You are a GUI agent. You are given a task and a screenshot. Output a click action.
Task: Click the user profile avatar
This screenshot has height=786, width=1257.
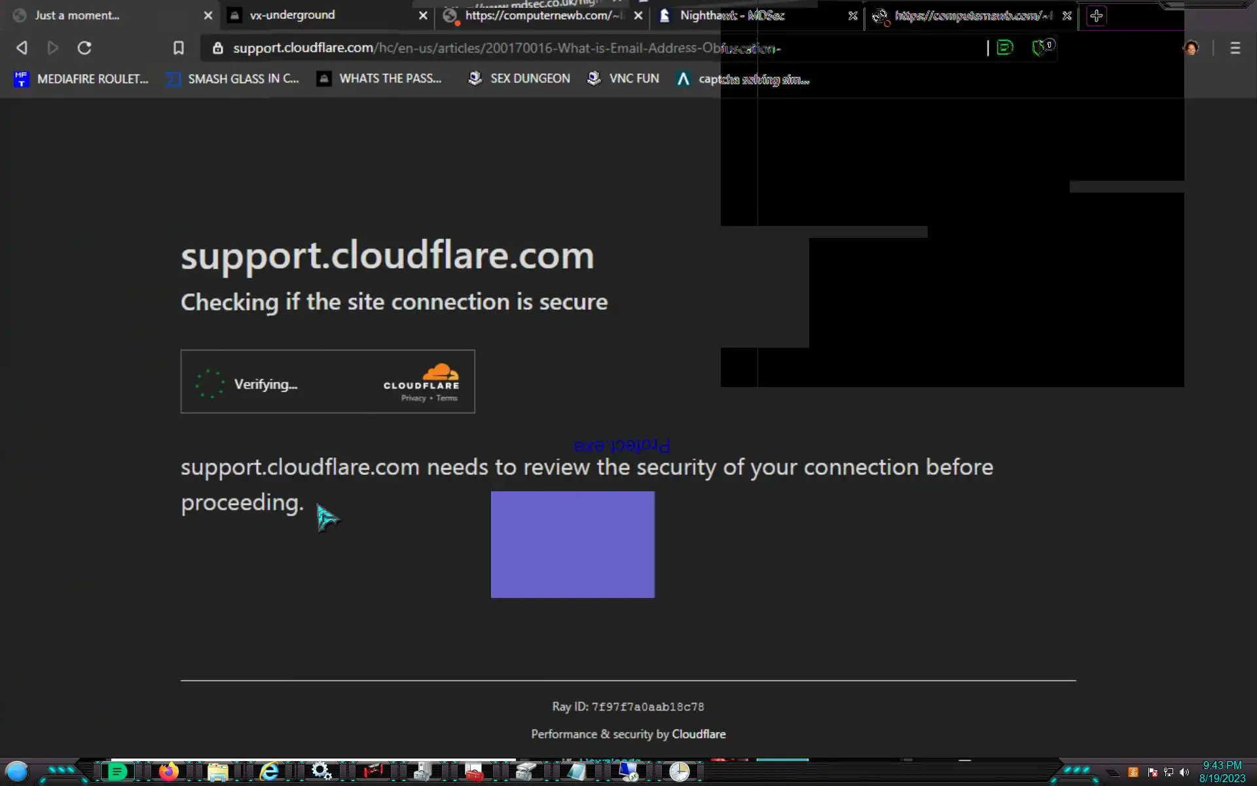pos(1191,48)
